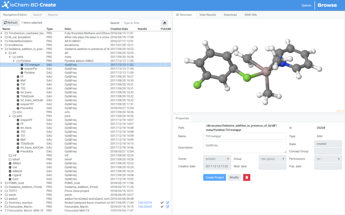The image size is (345, 215).
Task: Click the published checkmark for Yorimitsu_reaction
Action: point(162,203)
